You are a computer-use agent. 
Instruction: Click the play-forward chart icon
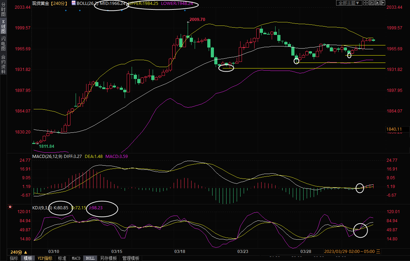(x=377, y=3)
